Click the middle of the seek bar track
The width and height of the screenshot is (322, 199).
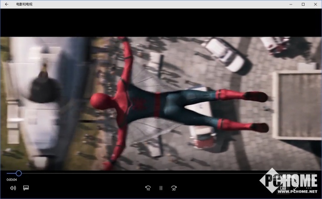[161, 173]
